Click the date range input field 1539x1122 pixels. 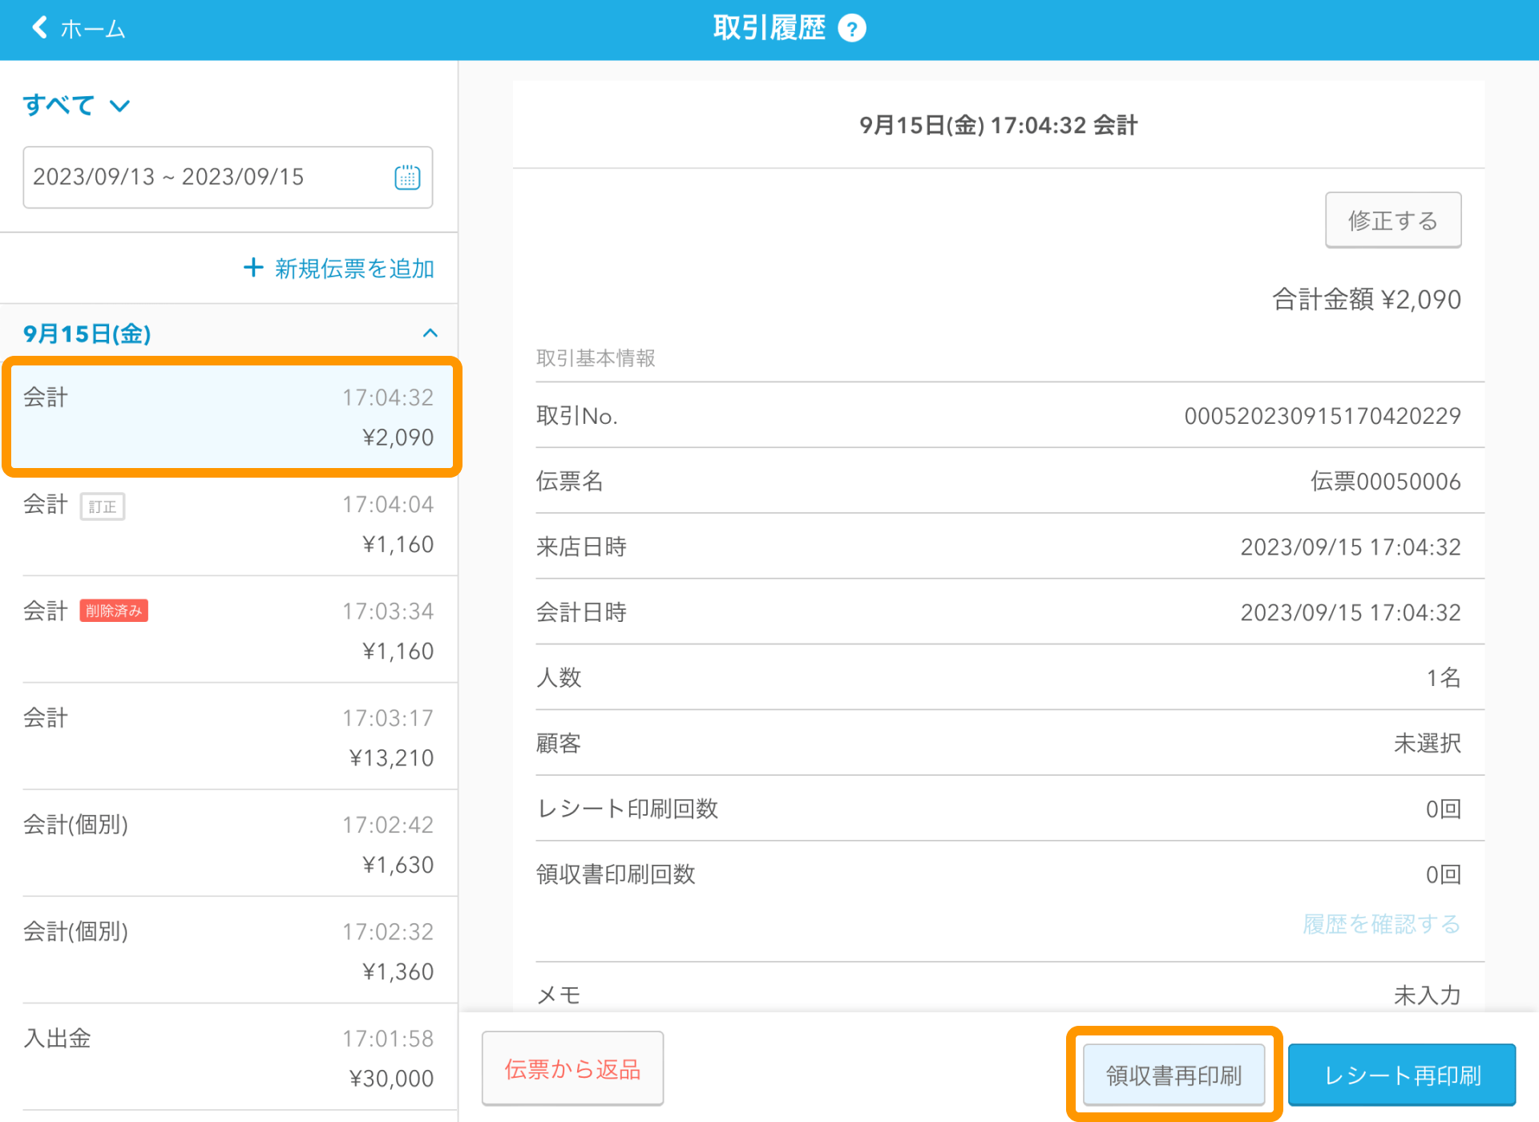click(x=208, y=177)
